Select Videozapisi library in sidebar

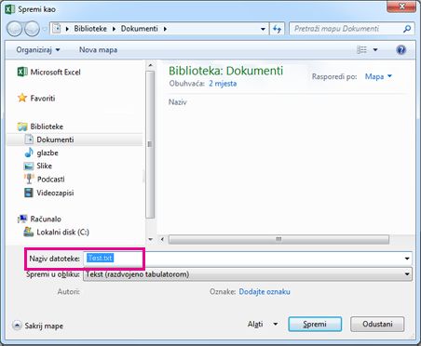click(48, 193)
